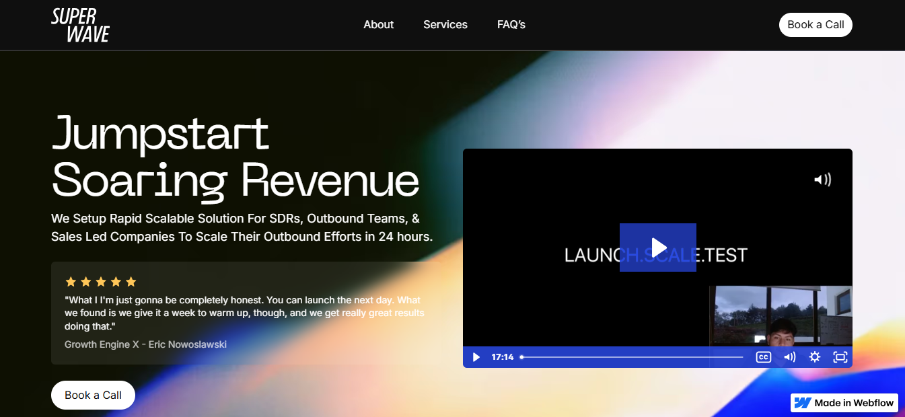Click the 'We Setup Rapid Scalable Solution' subheading
Viewport: 905px width, 417px height.
(x=242, y=227)
